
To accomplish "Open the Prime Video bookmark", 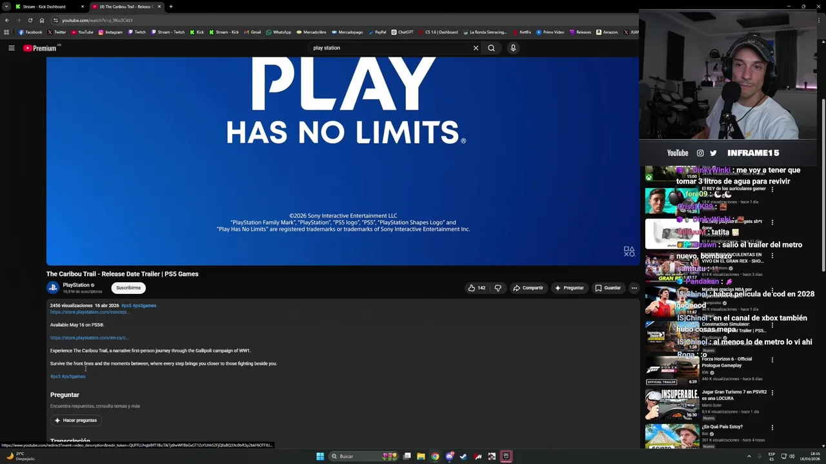I will pyautogui.click(x=550, y=32).
